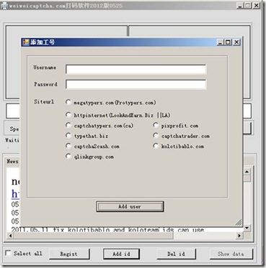Click the Username input field

pos(136,69)
